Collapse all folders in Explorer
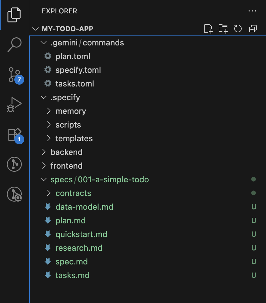The width and height of the screenshot is (266, 303). [x=253, y=29]
